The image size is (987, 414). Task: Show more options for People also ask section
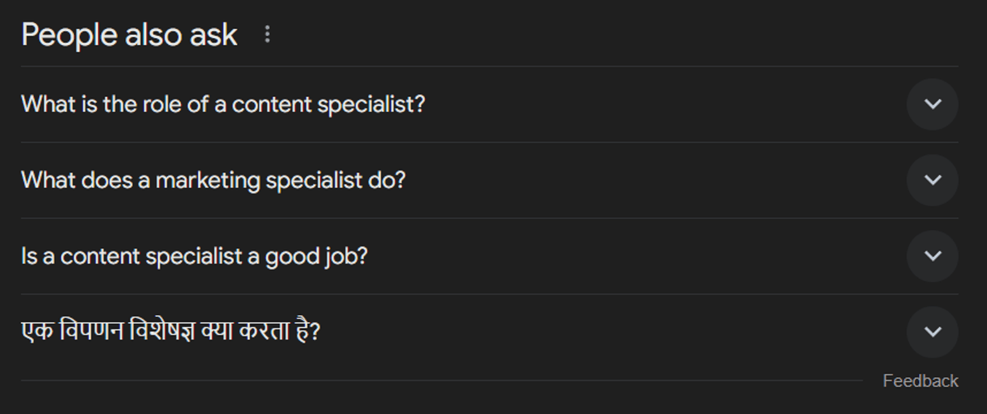coord(267,35)
